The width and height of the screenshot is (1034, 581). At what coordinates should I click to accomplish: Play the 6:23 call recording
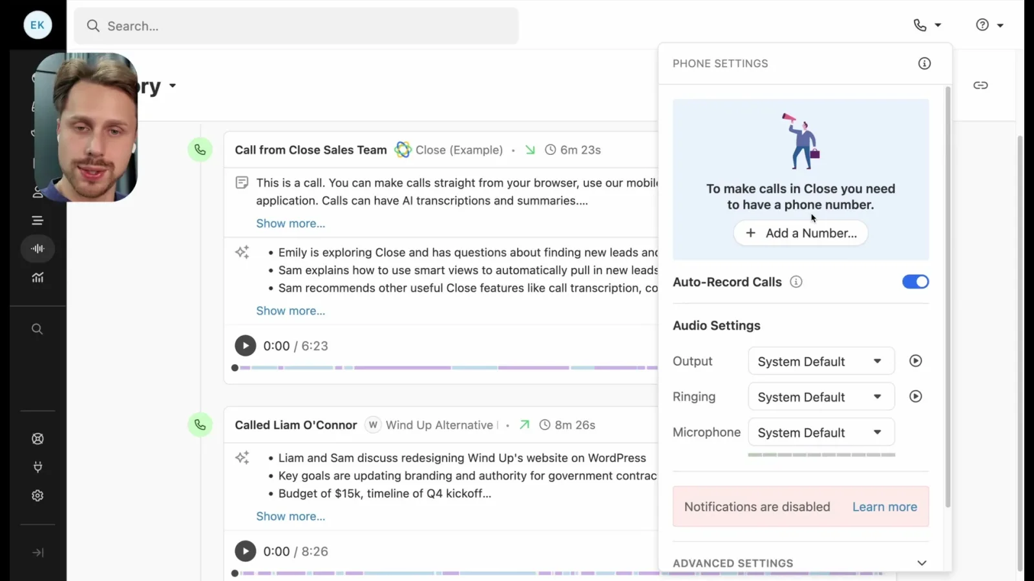click(x=245, y=346)
